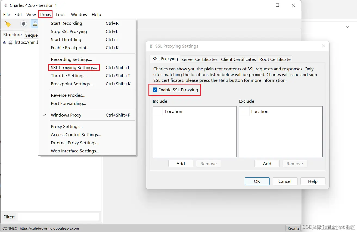Viewport: 357px width, 232px height.
Task: Click the Help button in the dialog
Action: tap(313, 181)
